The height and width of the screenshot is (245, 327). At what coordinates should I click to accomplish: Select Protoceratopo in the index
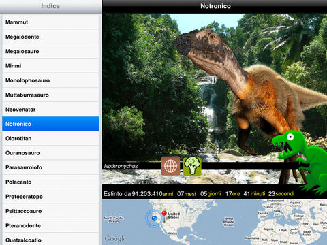[50, 197]
